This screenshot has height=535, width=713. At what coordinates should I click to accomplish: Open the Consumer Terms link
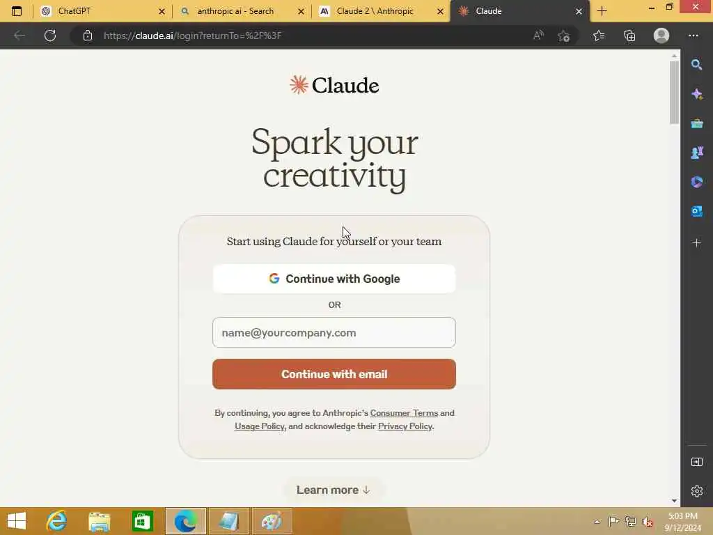(404, 413)
